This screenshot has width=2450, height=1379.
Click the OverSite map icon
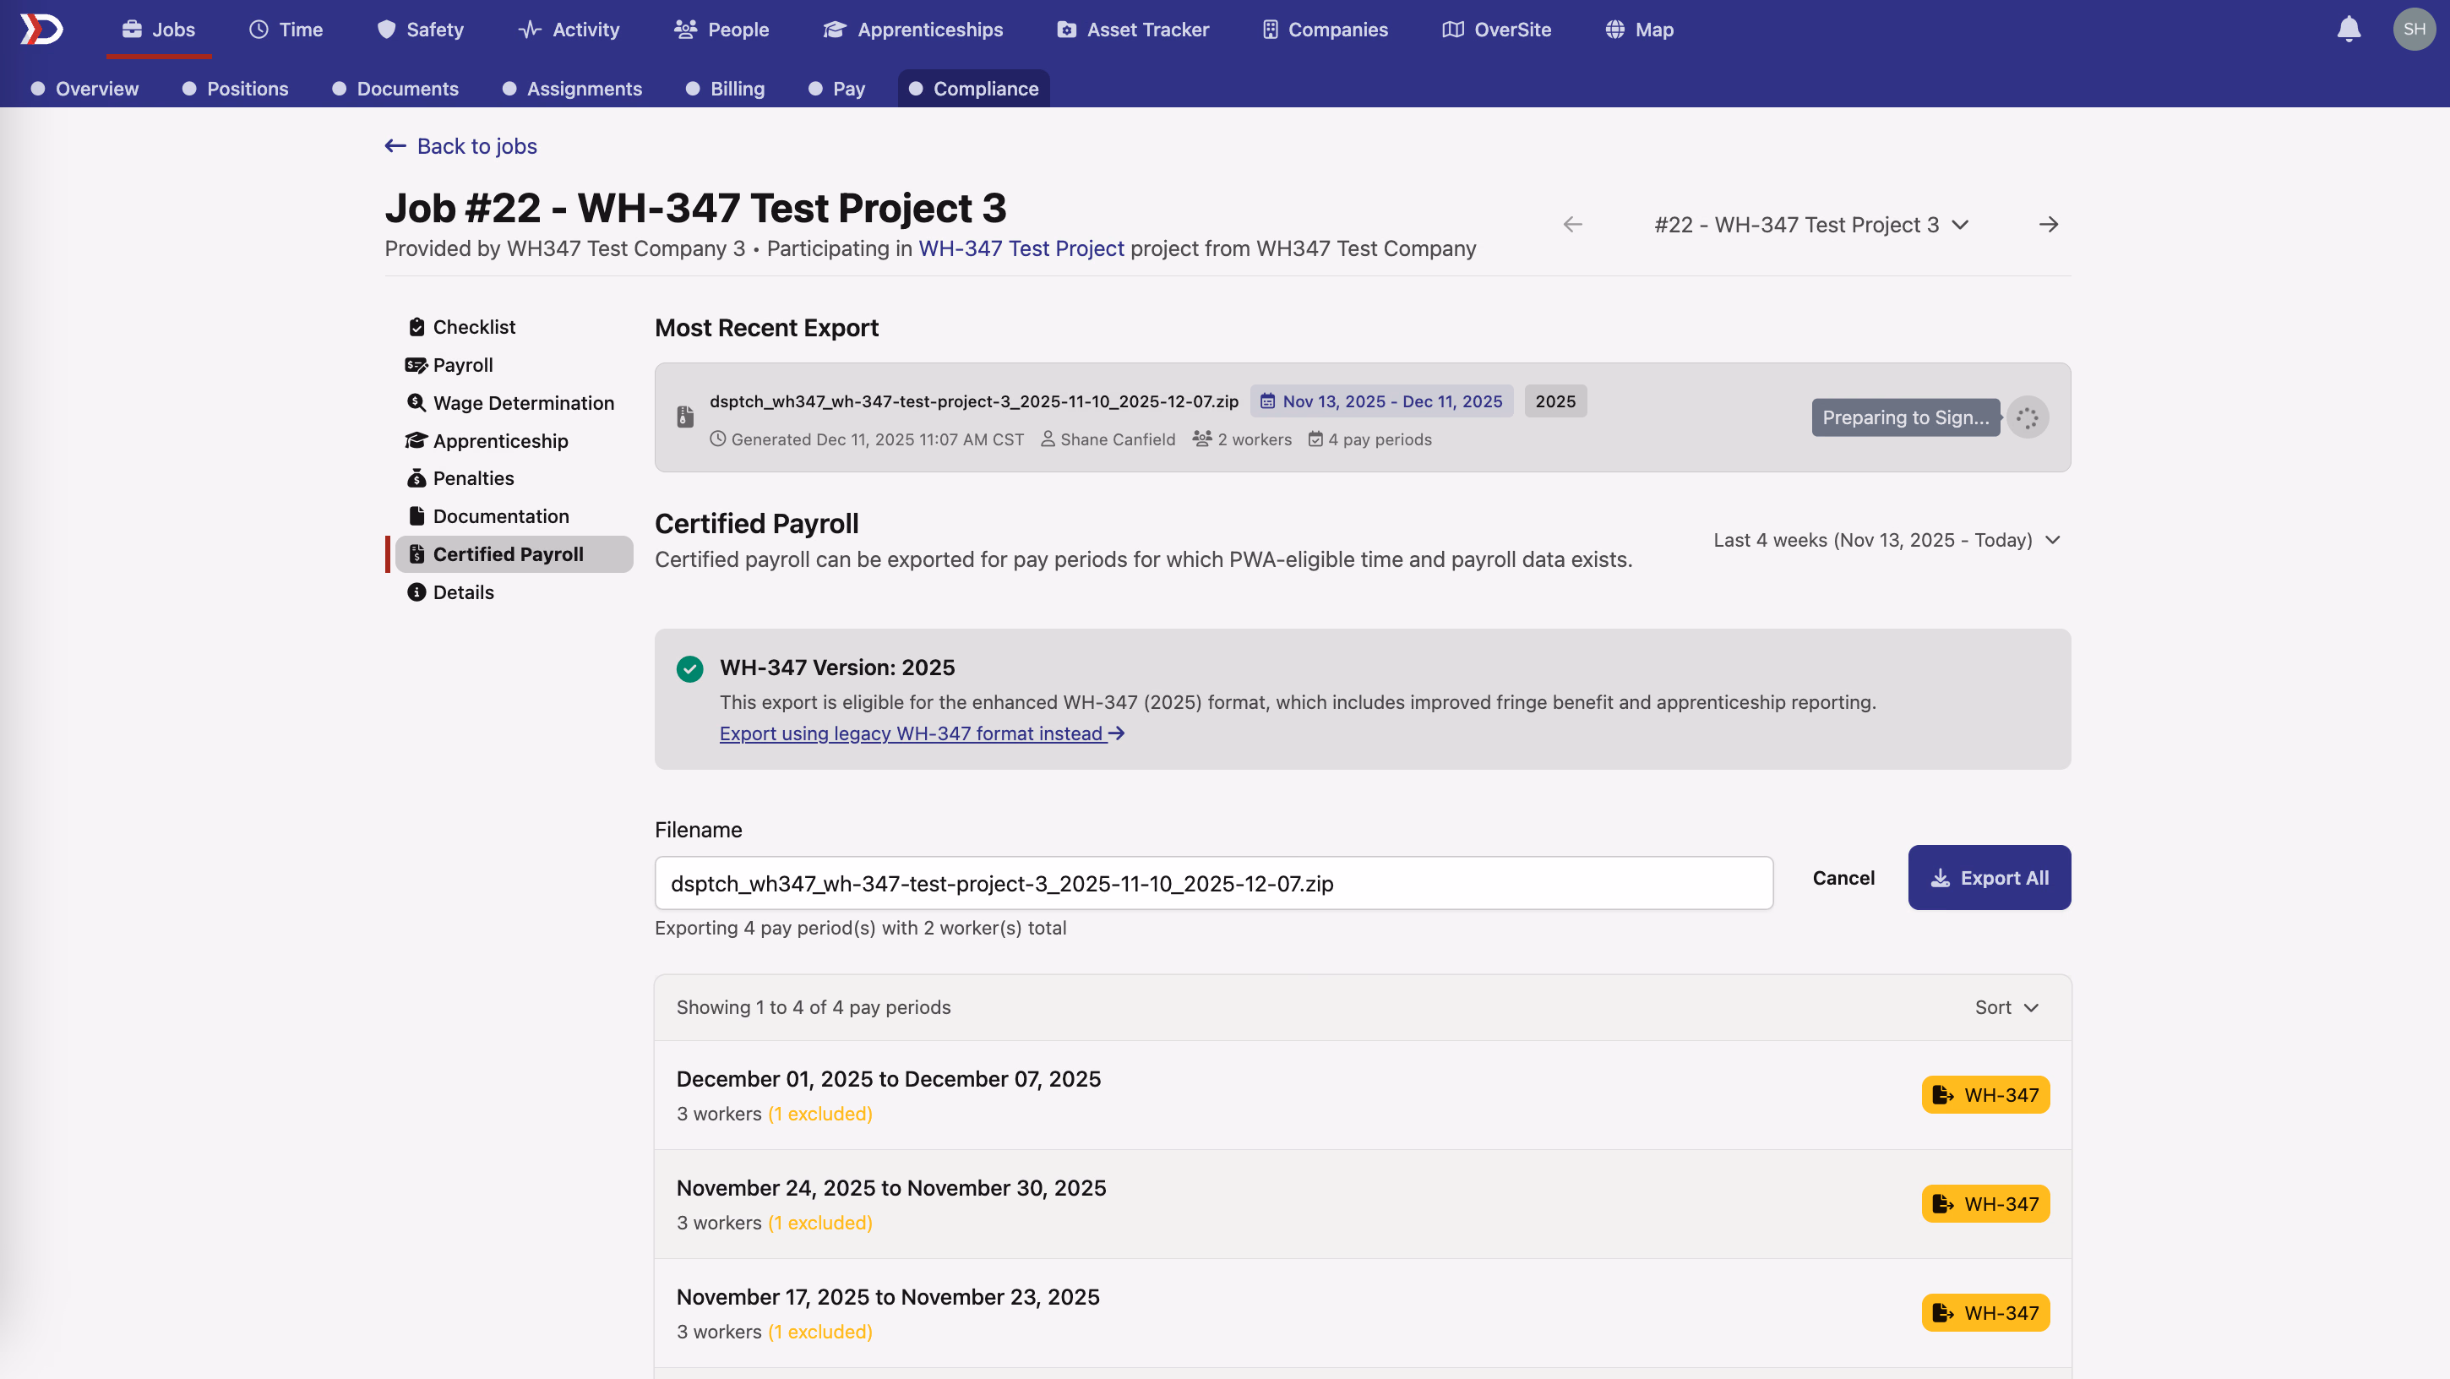[x=1453, y=30]
